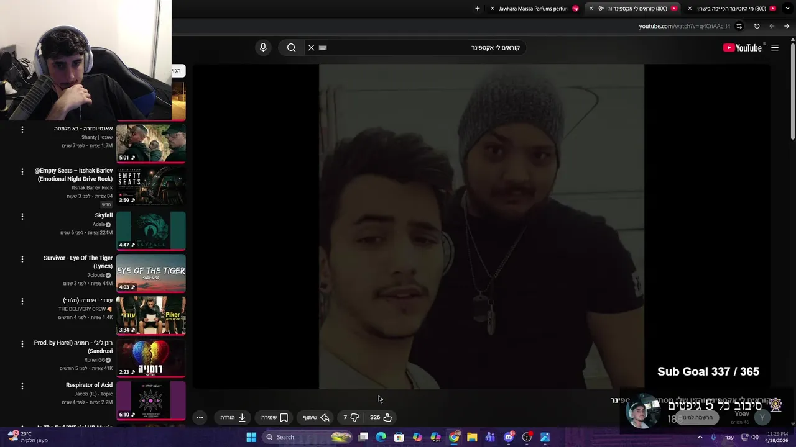This screenshot has height=447, width=796.
Task: Open Microsoft Teams from taskbar
Action: click(490, 437)
